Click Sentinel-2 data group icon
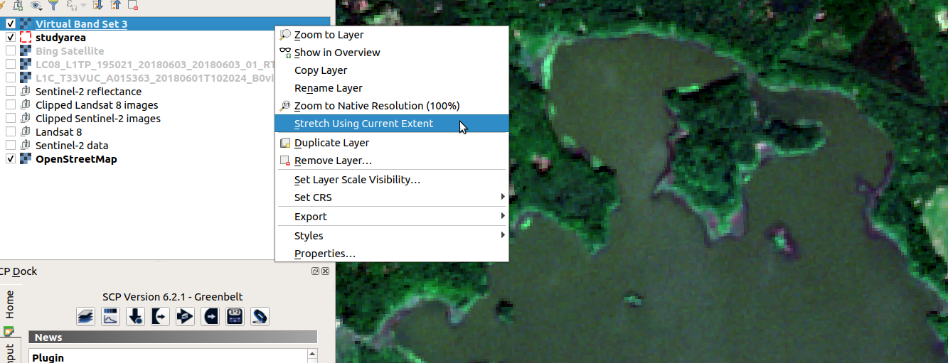948x363 pixels. 26,146
